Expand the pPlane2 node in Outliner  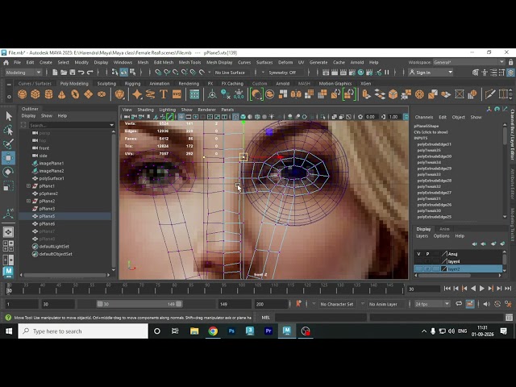[29, 201]
